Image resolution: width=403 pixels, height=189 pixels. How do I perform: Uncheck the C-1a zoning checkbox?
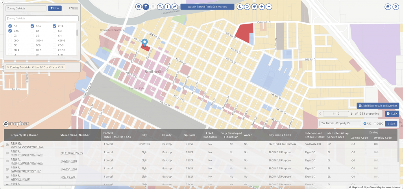tap(32, 26)
